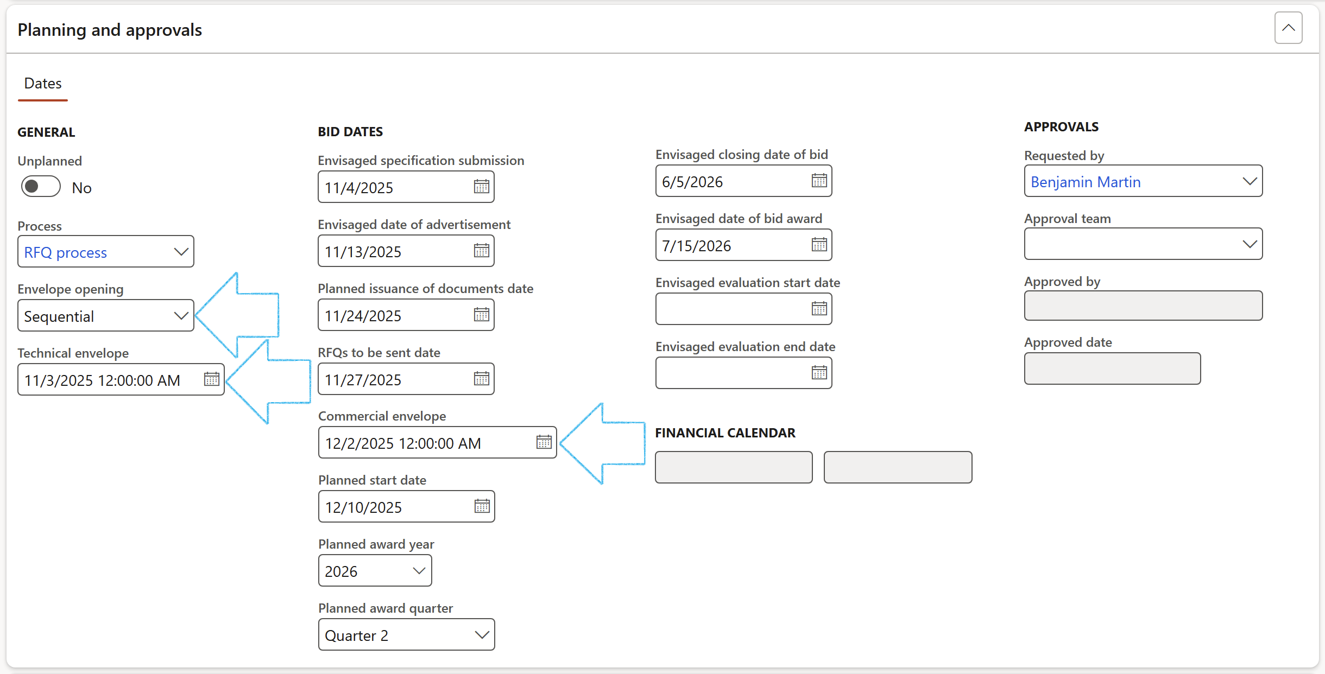Open calendar for Envisaged specification submission

481,187
